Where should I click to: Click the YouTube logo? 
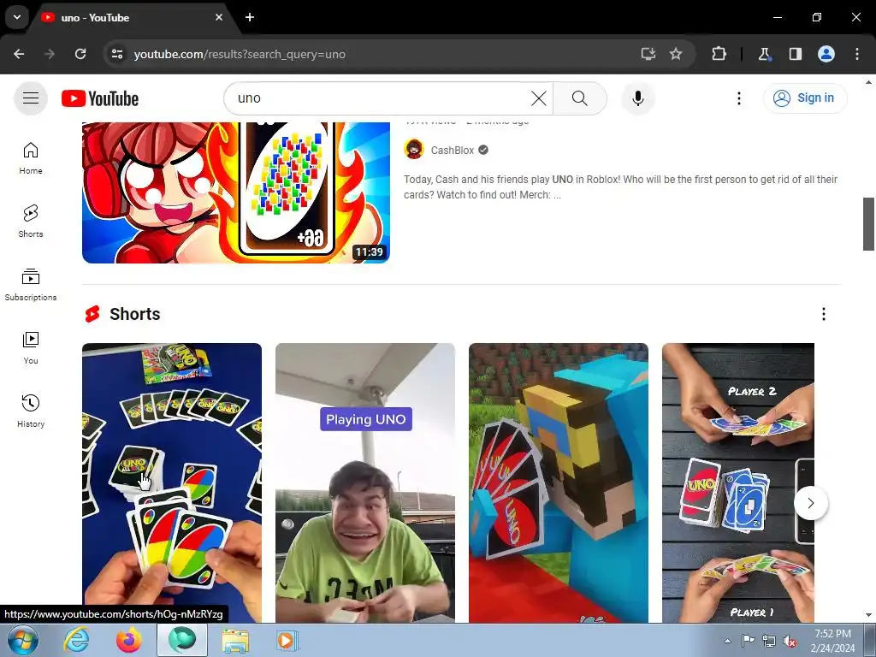click(x=100, y=98)
